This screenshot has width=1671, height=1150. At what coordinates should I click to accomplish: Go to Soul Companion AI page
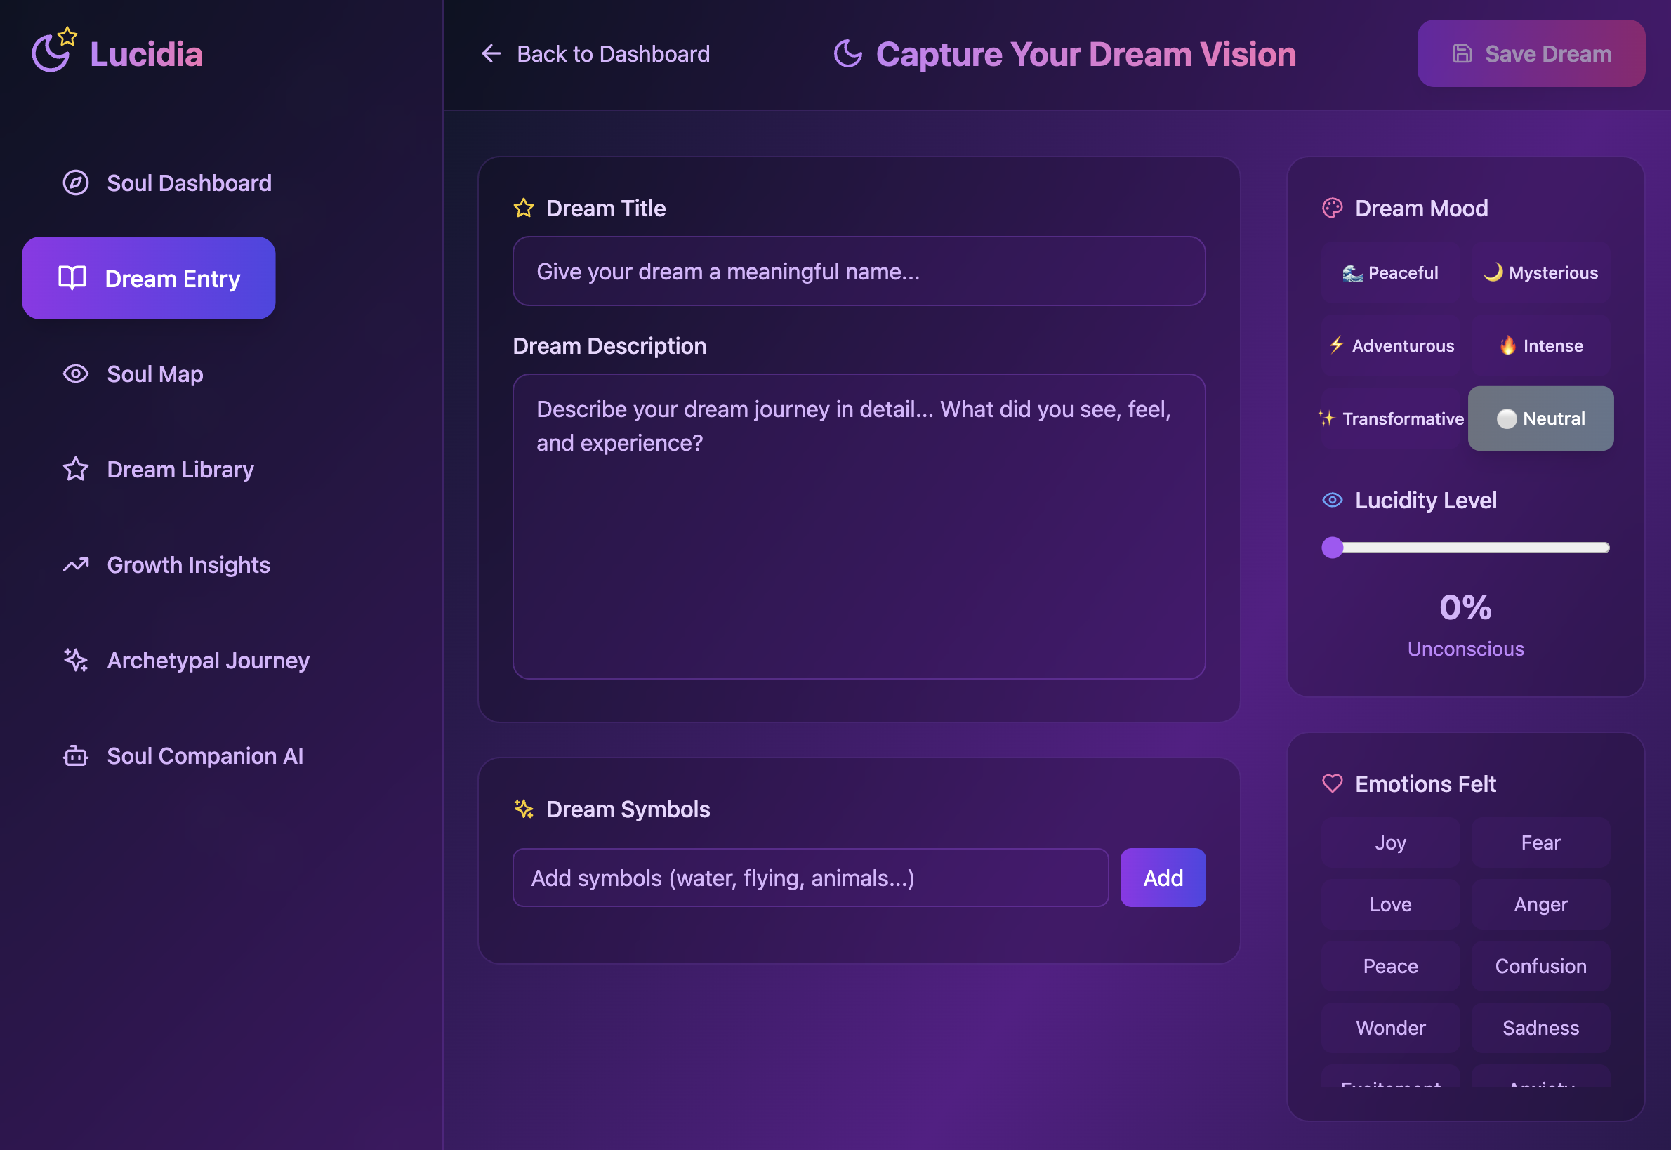pyautogui.click(x=204, y=756)
